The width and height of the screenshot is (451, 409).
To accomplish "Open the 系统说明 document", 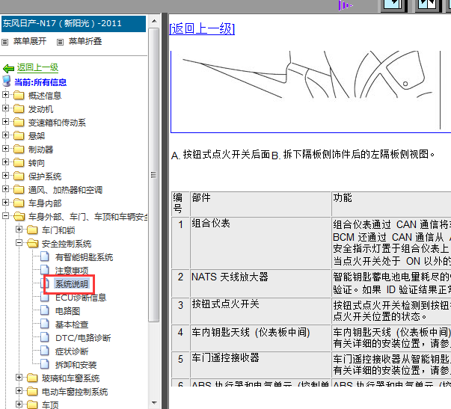I will coord(72,284).
